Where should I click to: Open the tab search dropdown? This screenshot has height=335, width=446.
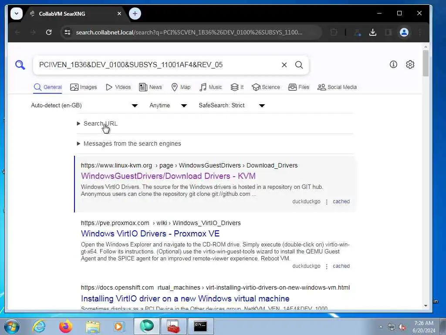[x=17, y=14]
